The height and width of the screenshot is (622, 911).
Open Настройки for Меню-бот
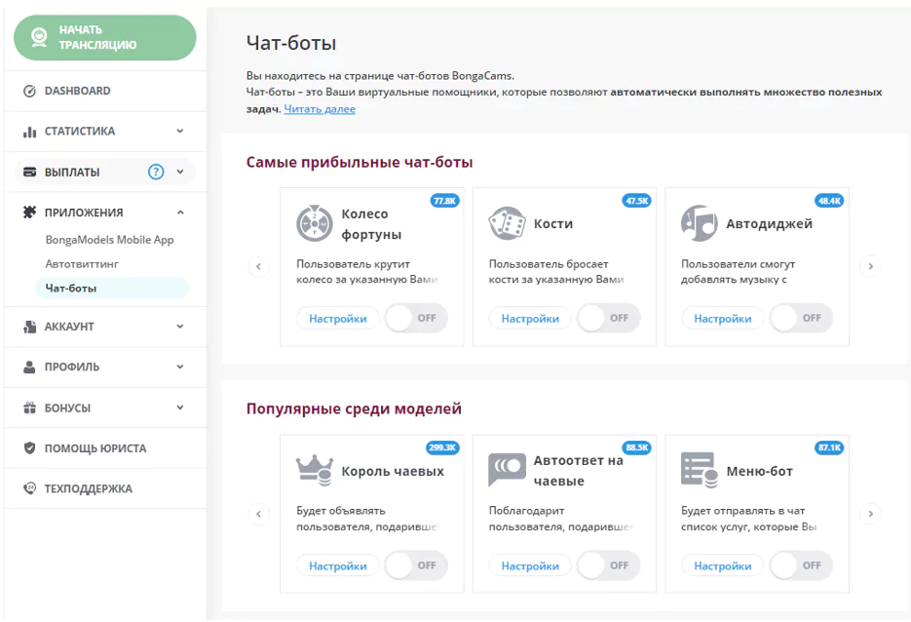click(x=723, y=566)
